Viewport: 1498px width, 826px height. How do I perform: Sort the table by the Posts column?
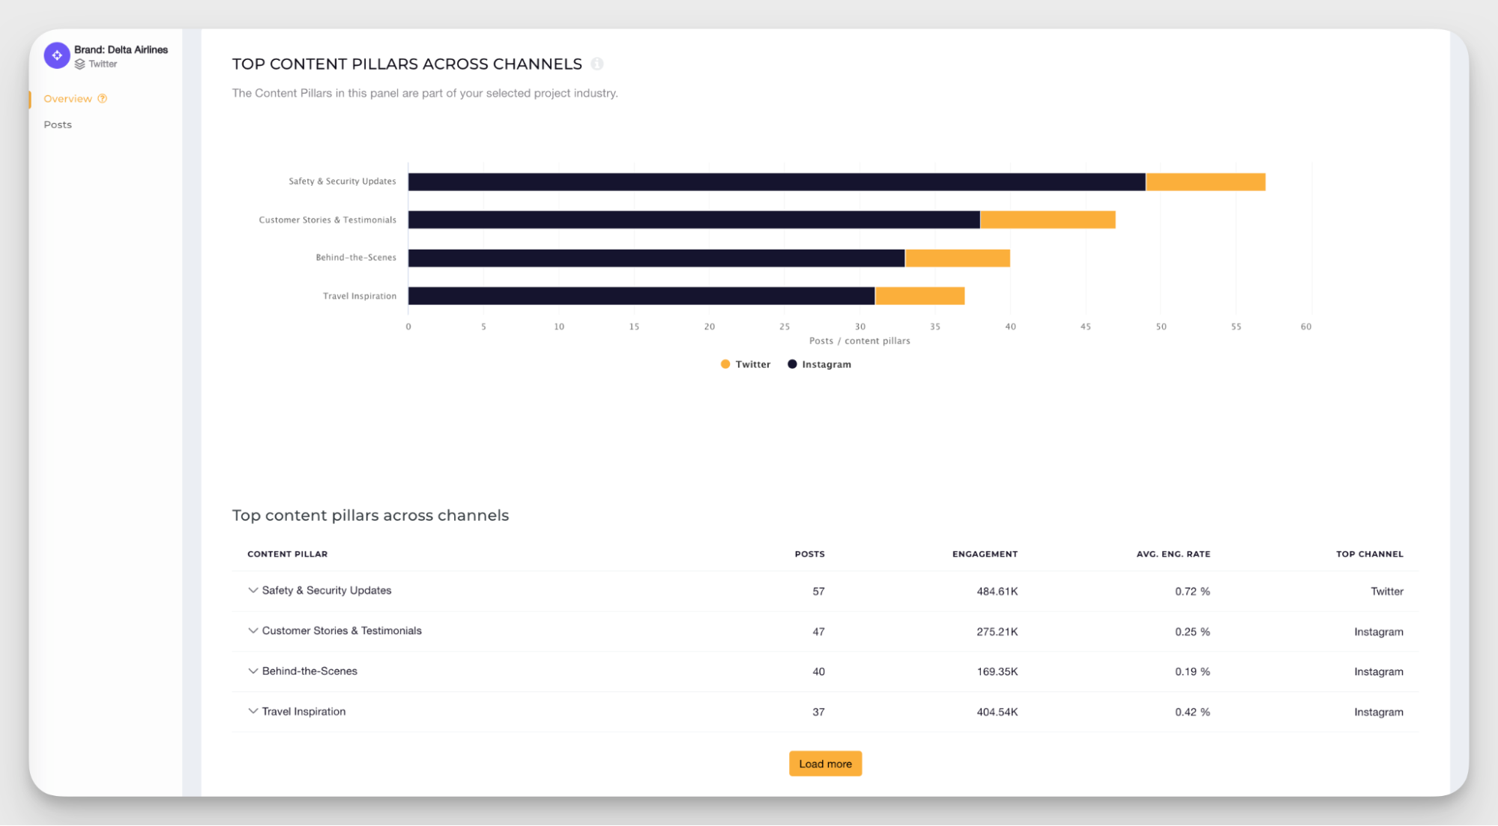pyautogui.click(x=809, y=554)
